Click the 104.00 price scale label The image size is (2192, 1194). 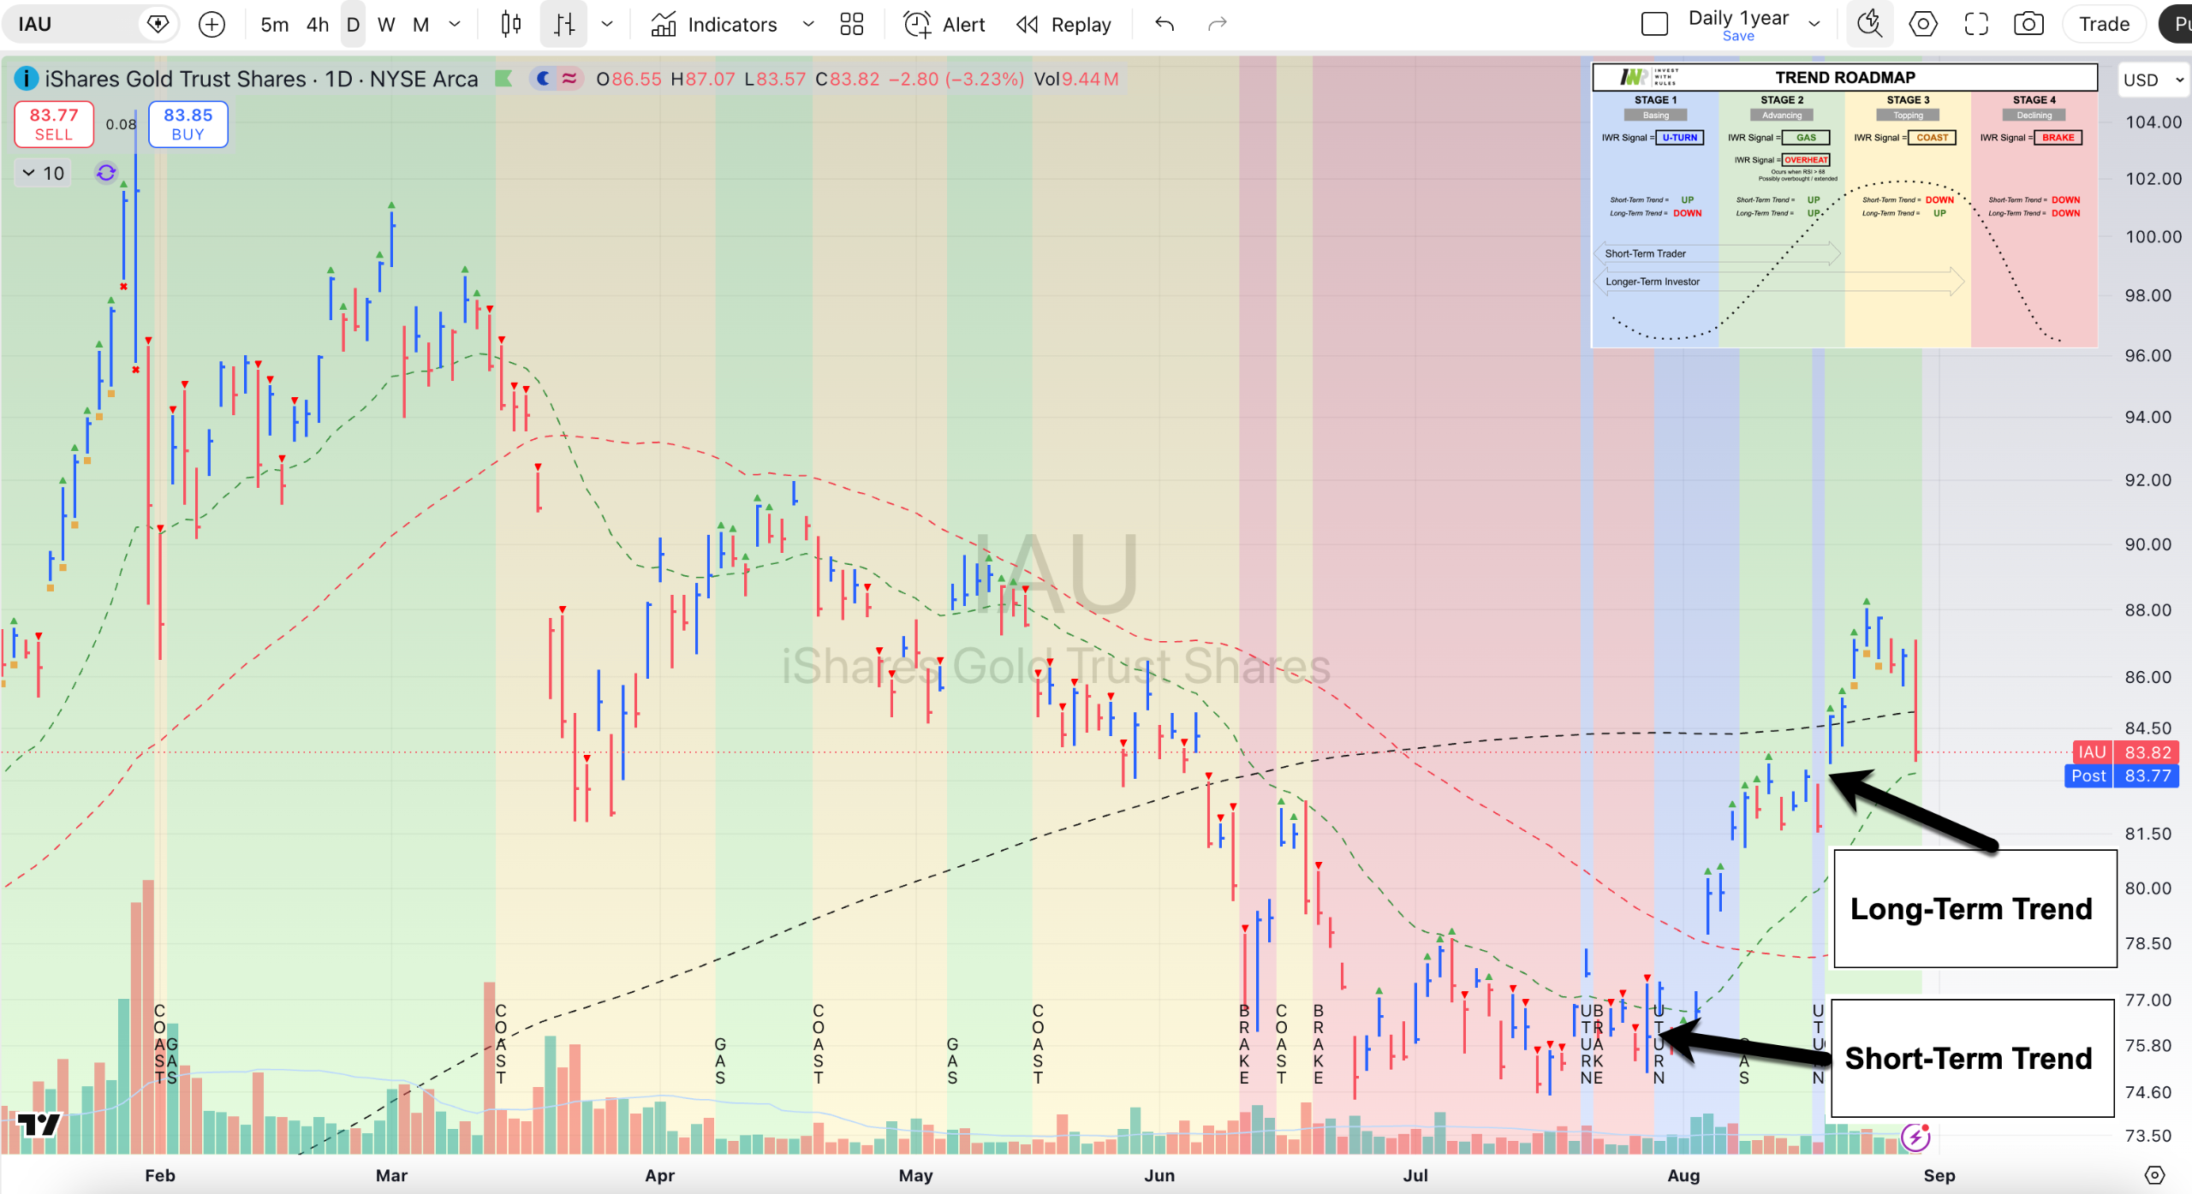click(x=2153, y=122)
